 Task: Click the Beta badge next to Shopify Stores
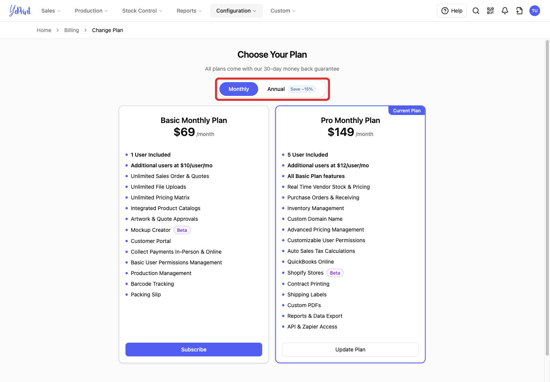click(x=335, y=273)
